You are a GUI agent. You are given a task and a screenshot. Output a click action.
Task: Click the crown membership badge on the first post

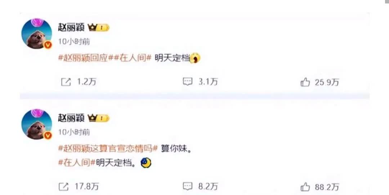coord(98,27)
